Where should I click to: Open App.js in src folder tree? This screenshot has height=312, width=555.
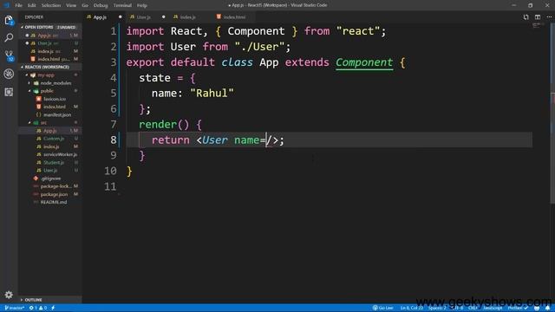(50, 131)
